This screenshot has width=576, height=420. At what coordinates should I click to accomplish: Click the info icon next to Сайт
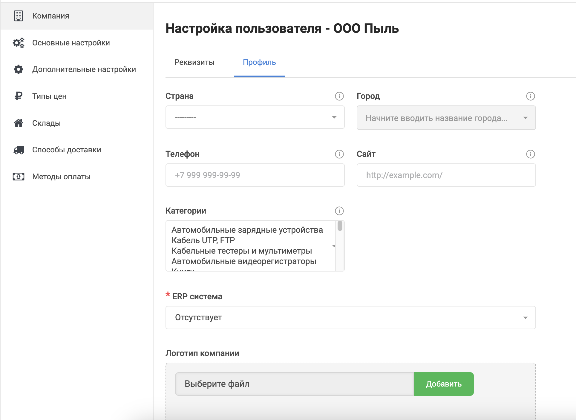click(x=530, y=154)
